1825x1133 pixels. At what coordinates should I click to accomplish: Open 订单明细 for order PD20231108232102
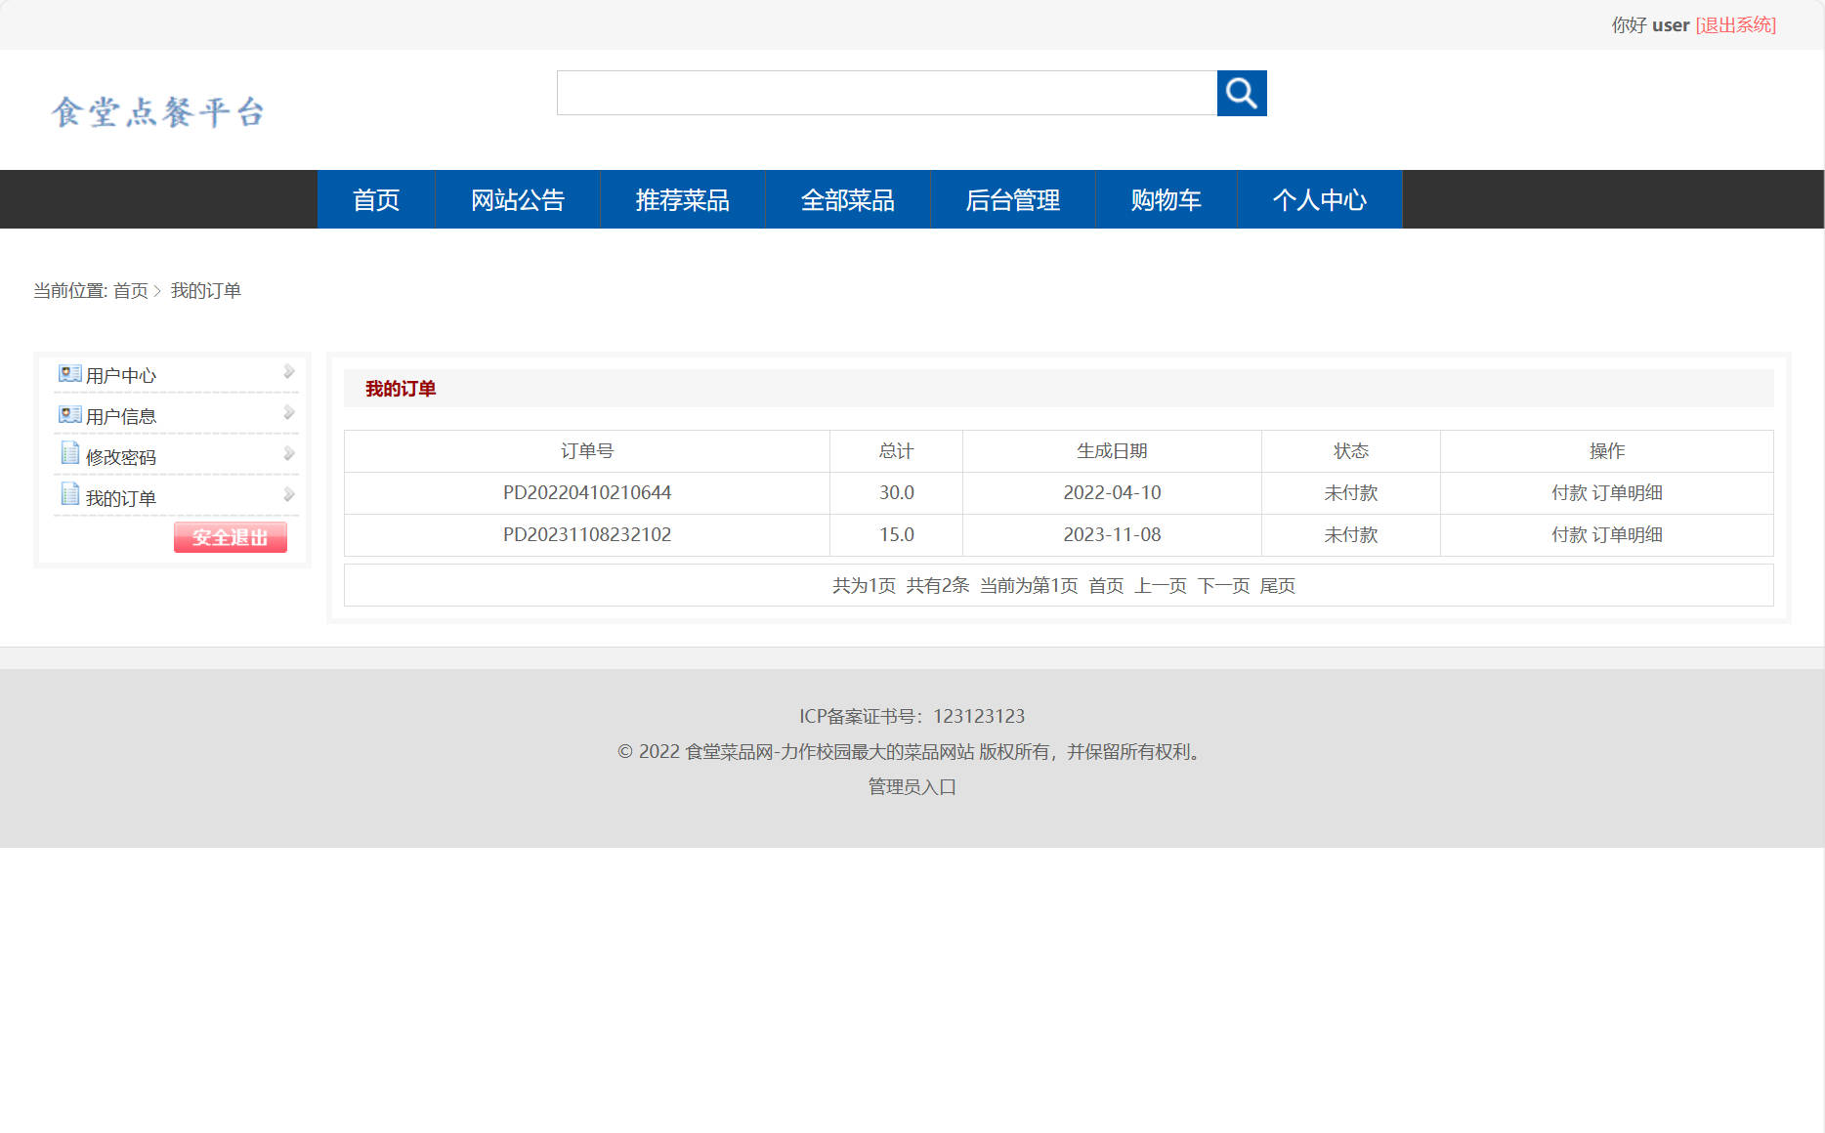click(x=1627, y=534)
